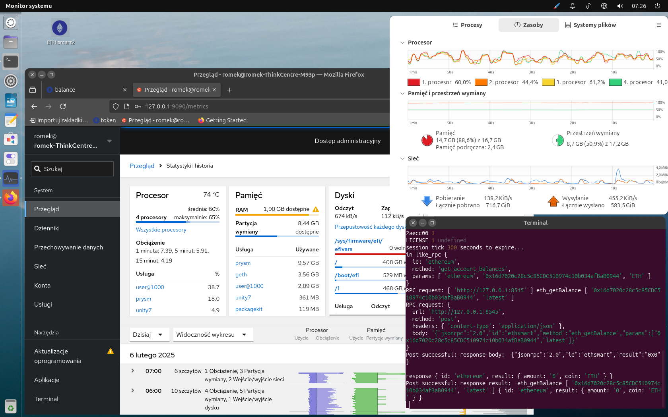Close the Przegląd Firefox tab
The image size is (668, 417).
[x=214, y=90]
